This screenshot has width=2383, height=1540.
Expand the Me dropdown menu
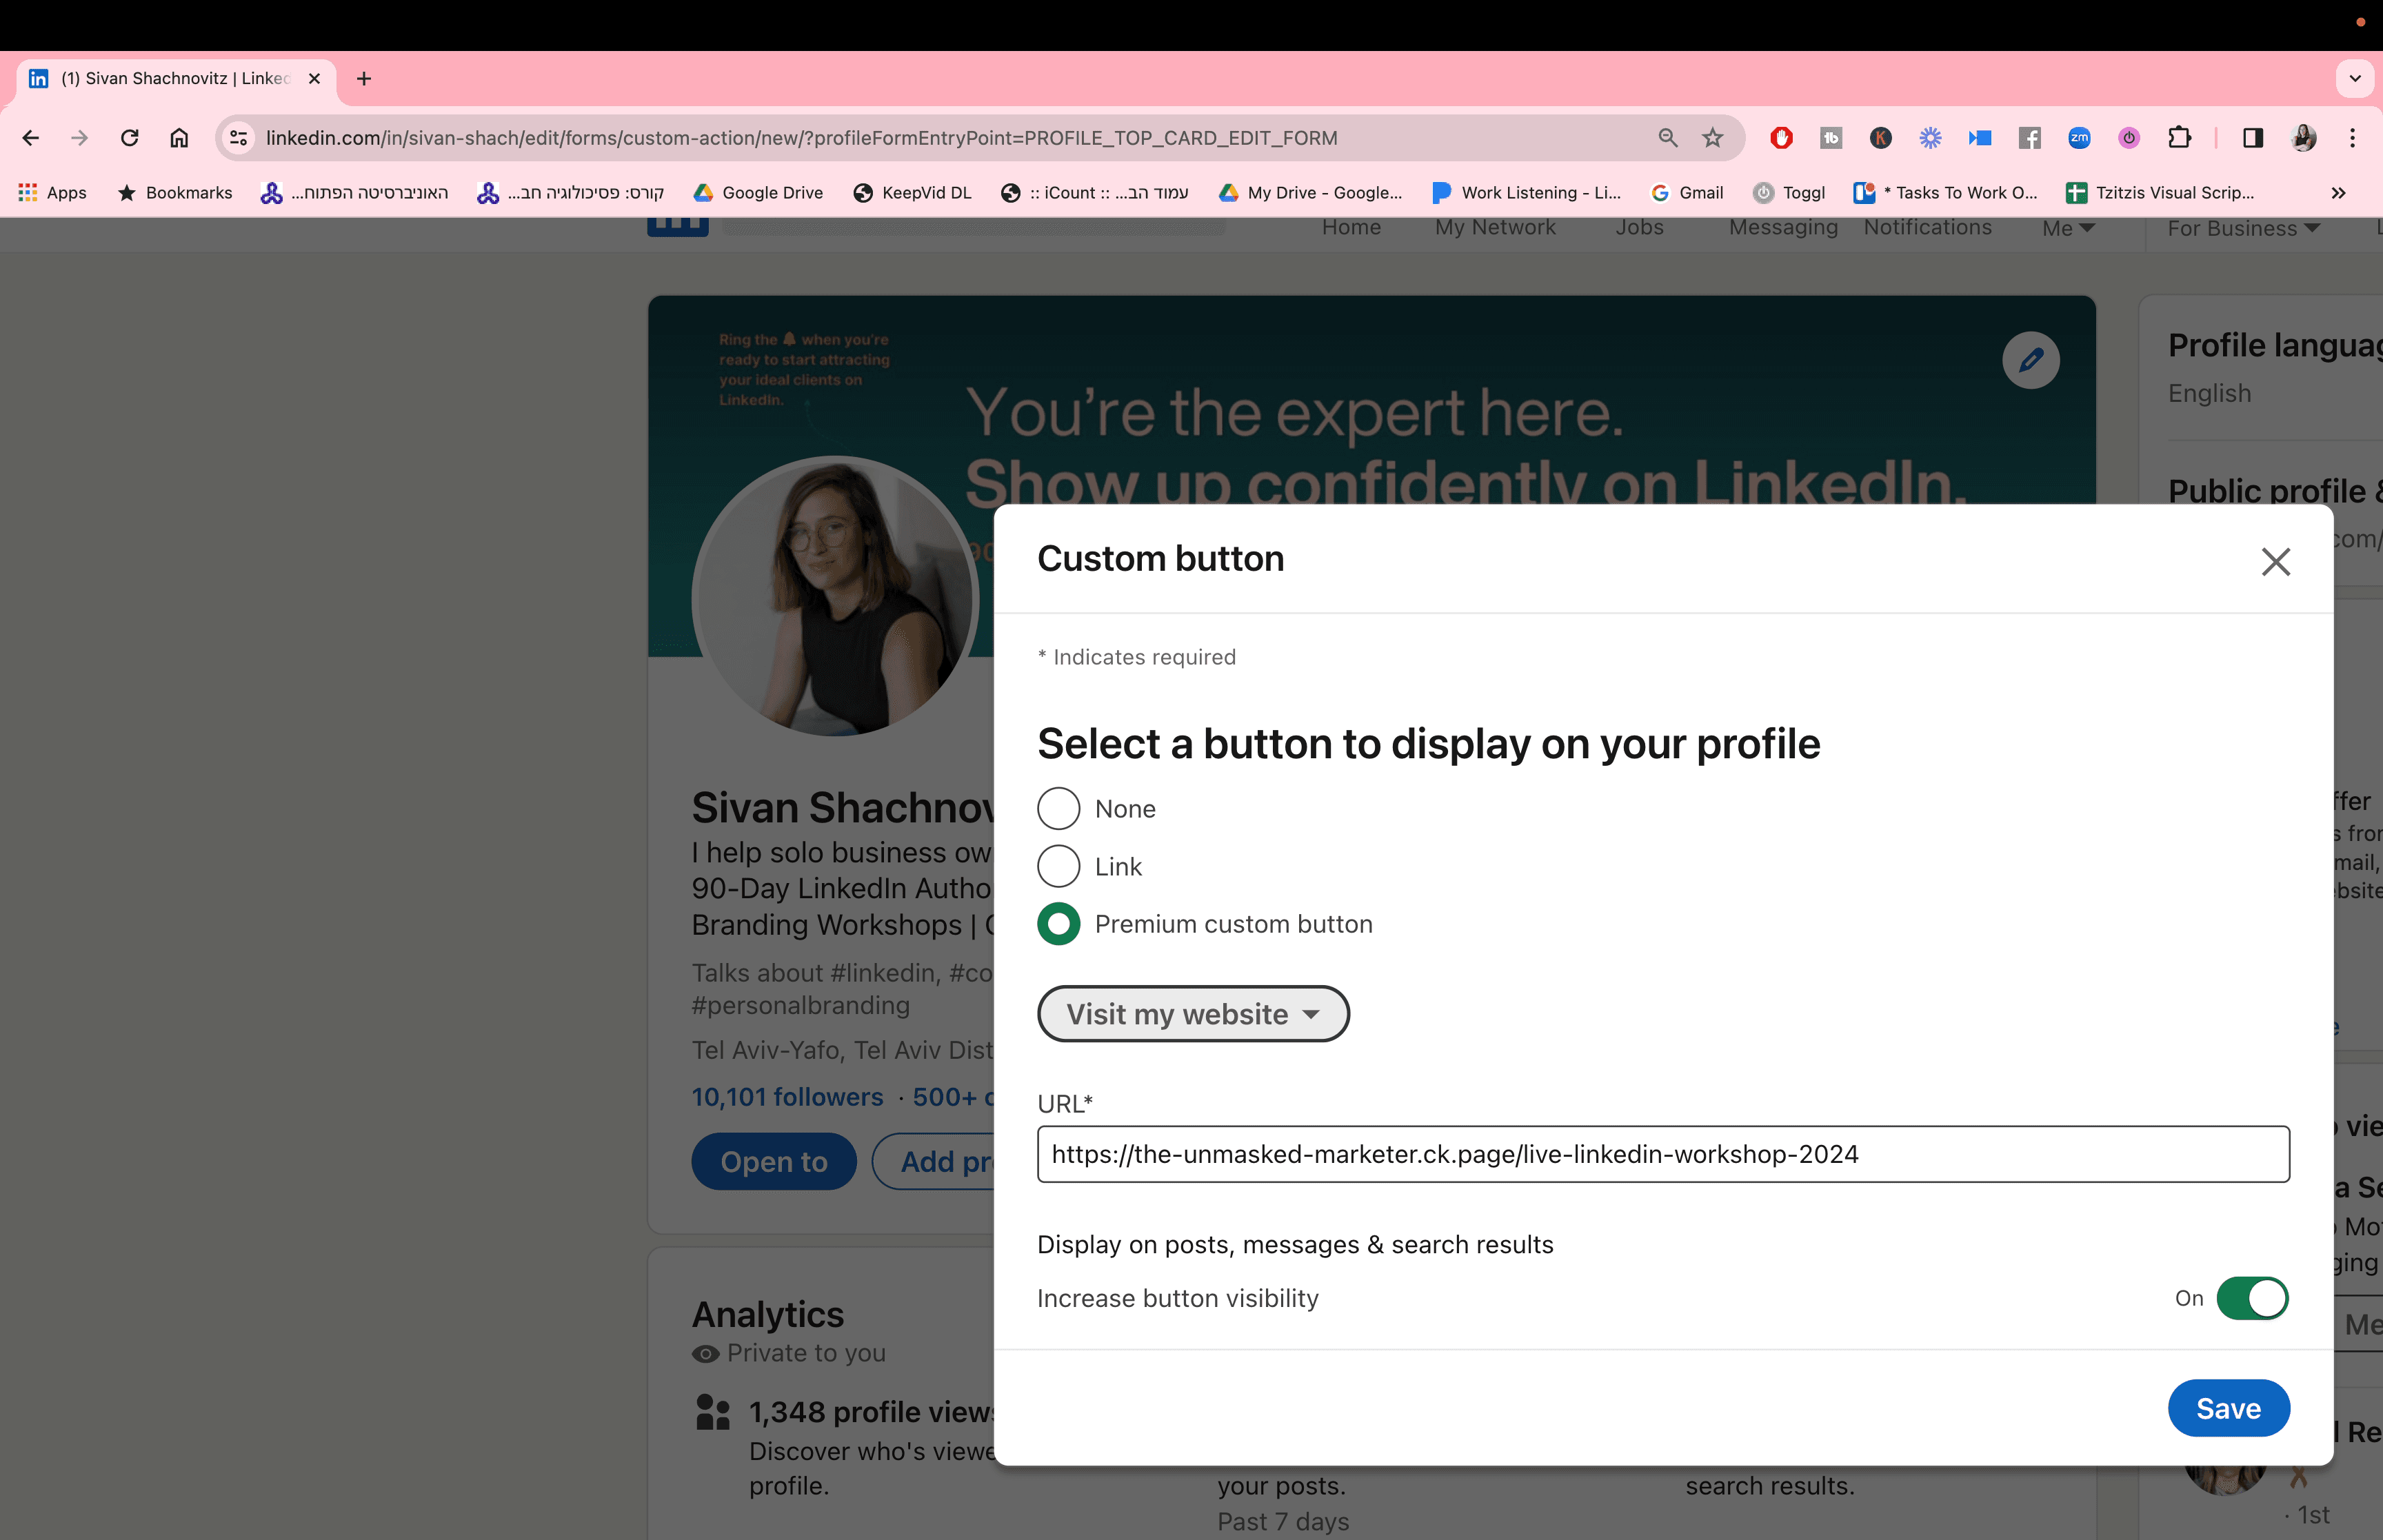point(2068,229)
